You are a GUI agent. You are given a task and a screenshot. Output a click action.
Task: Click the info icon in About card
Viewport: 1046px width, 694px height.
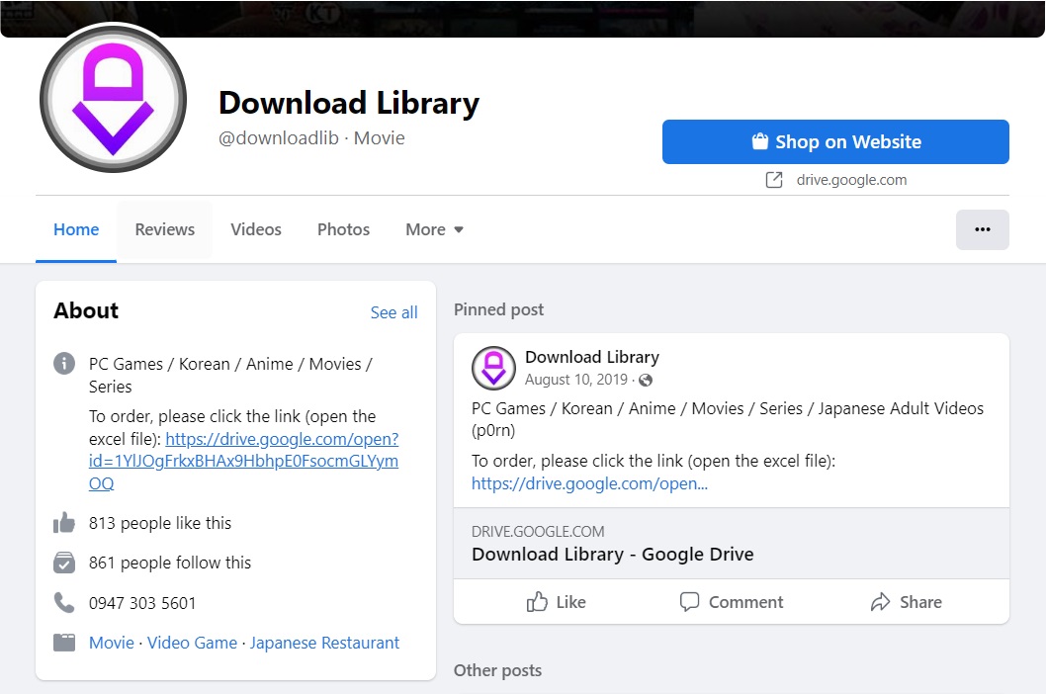[64, 364]
